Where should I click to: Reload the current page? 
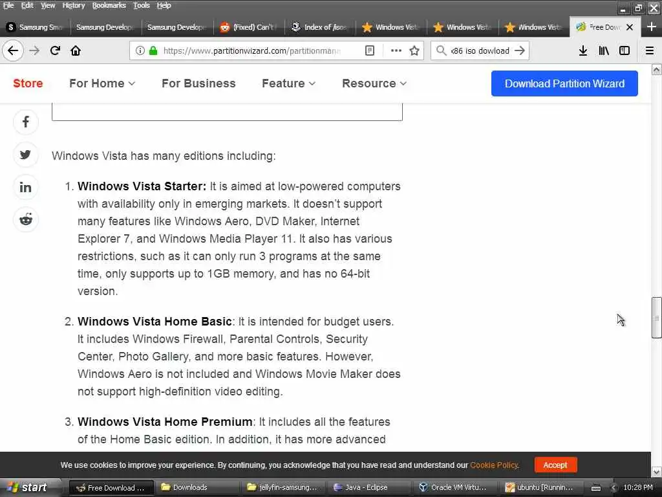(55, 50)
